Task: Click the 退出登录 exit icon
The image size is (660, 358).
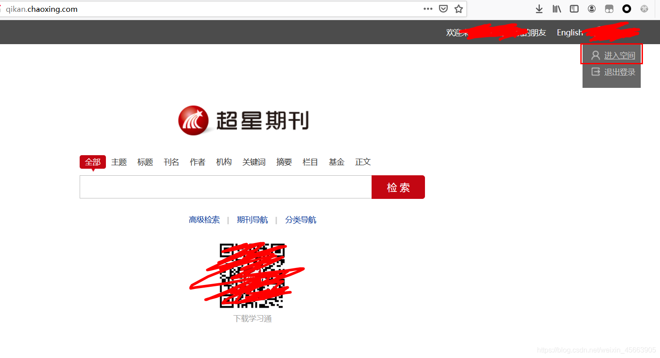Action: click(x=596, y=72)
